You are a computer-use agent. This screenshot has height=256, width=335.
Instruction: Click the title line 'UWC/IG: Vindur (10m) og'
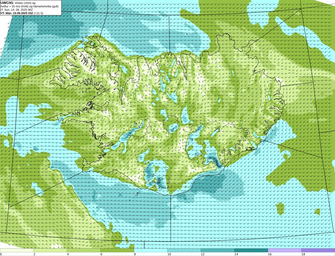(x=18, y=3)
